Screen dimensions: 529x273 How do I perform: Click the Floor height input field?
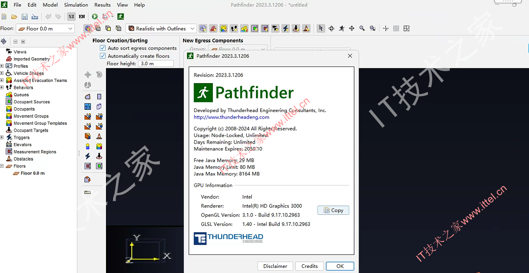156,63
